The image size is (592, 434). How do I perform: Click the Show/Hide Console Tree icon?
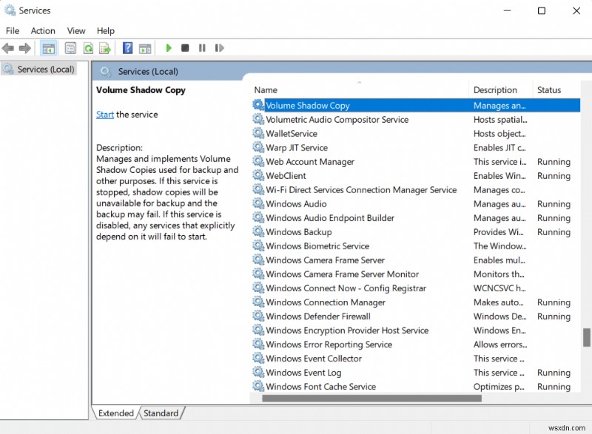(x=48, y=48)
